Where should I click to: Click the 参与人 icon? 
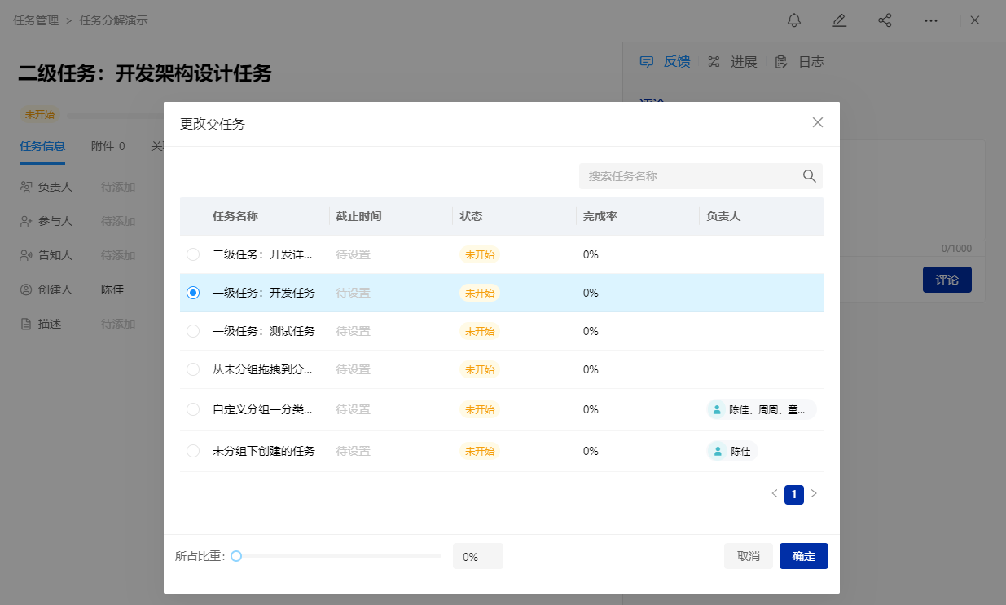pos(25,221)
